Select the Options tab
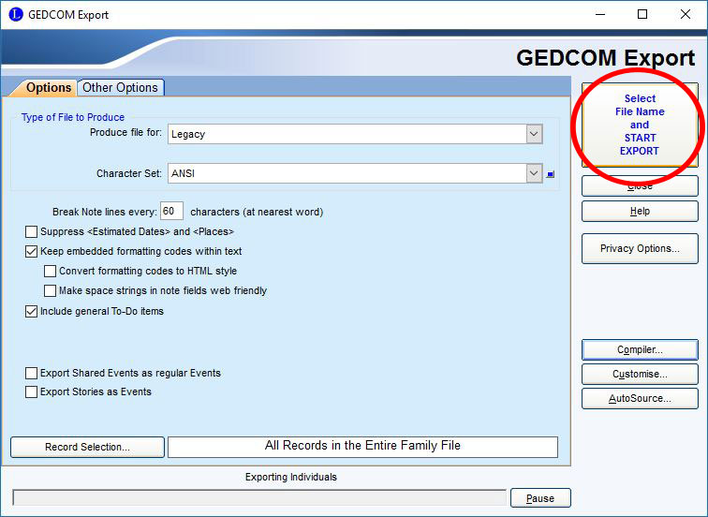This screenshot has width=708, height=517. [49, 87]
